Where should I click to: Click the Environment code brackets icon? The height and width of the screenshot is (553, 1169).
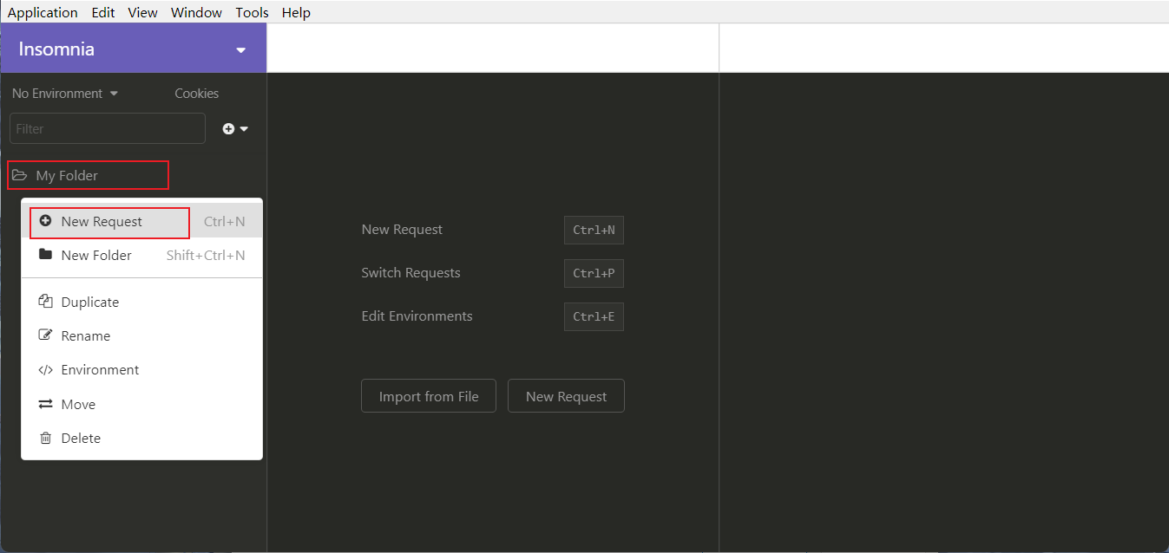pyautogui.click(x=45, y=370)
